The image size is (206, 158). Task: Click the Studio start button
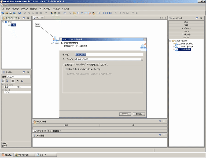point(6,155)
